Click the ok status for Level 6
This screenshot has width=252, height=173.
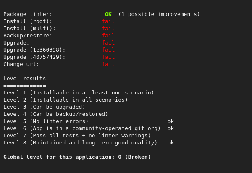171,128
